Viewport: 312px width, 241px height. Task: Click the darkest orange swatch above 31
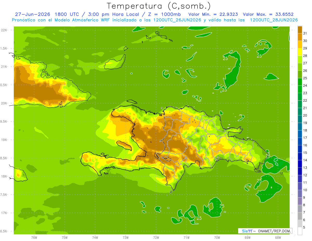pos(300,30)
